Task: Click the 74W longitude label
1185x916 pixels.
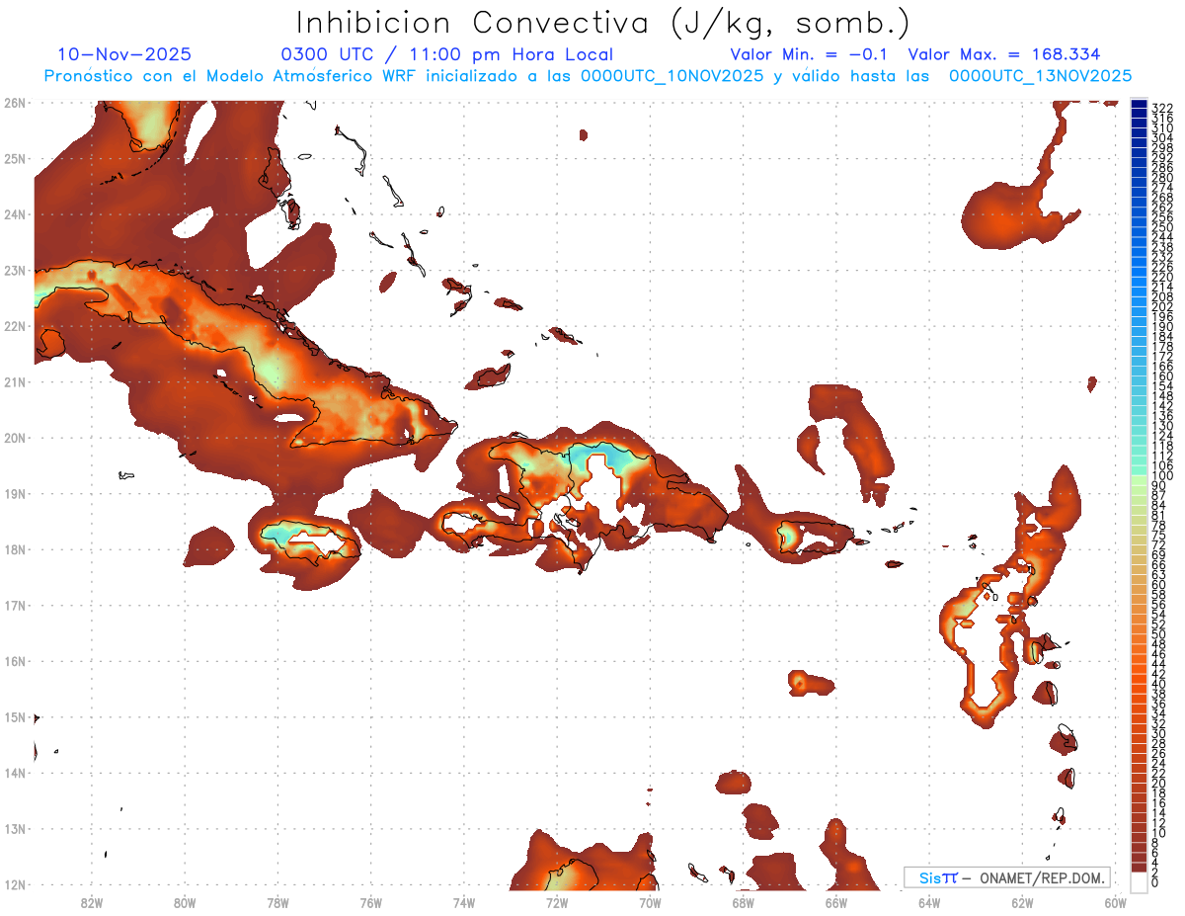Action: (x=463, y=902)
